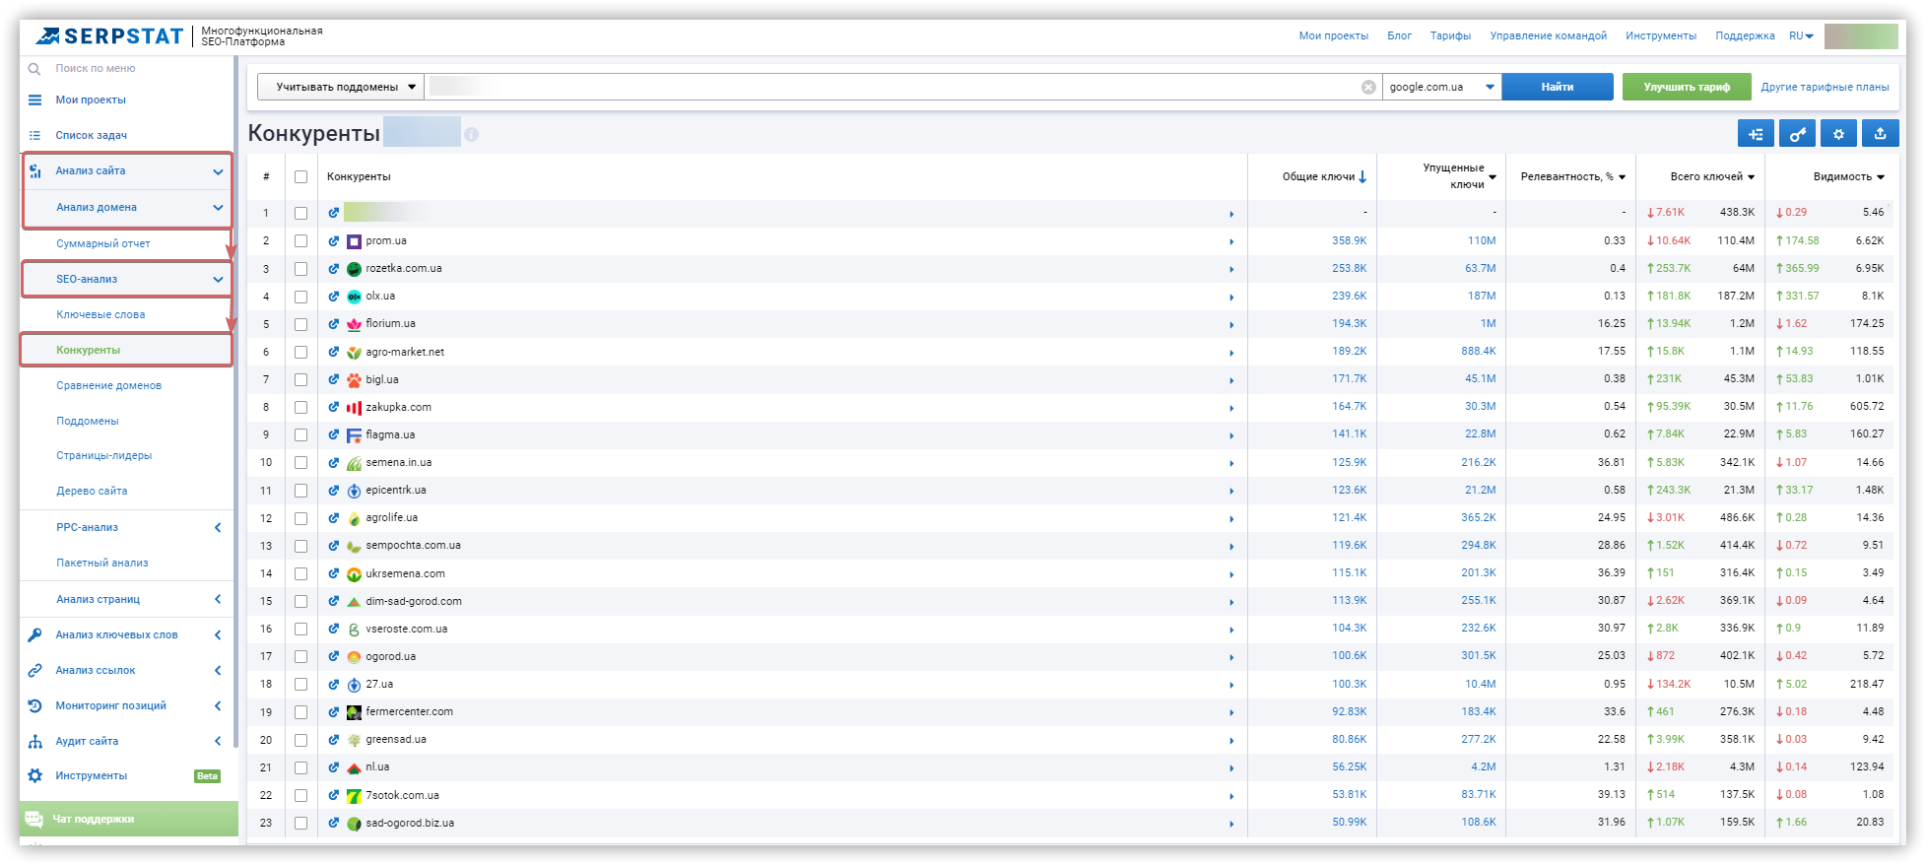Open prom.ua external link icon

(334, 240)
